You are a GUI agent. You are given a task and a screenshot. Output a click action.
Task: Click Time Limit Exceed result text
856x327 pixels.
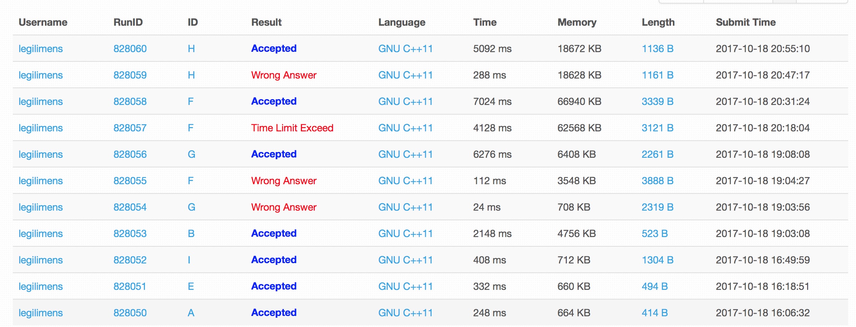coord(292,128)
